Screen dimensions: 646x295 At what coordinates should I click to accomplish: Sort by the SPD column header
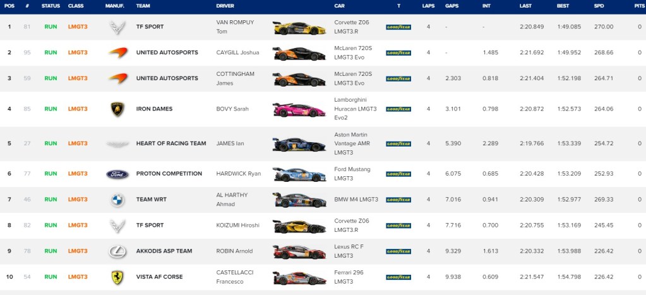click(599, 6)
